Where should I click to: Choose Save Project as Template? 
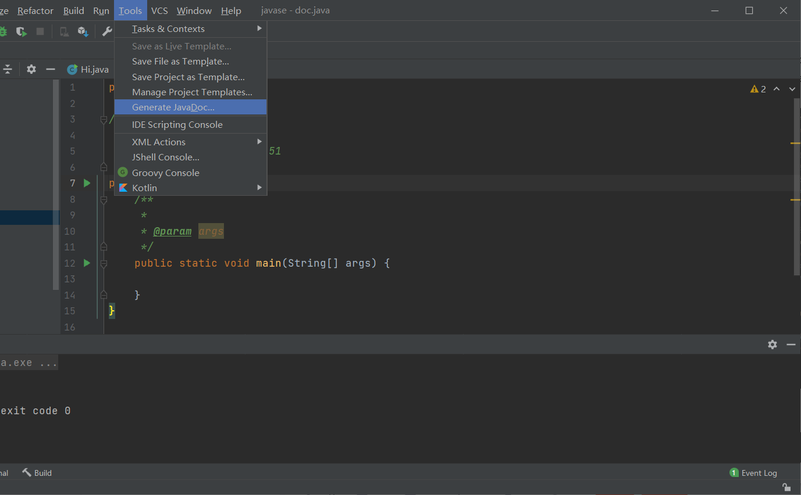pos(191,77)
